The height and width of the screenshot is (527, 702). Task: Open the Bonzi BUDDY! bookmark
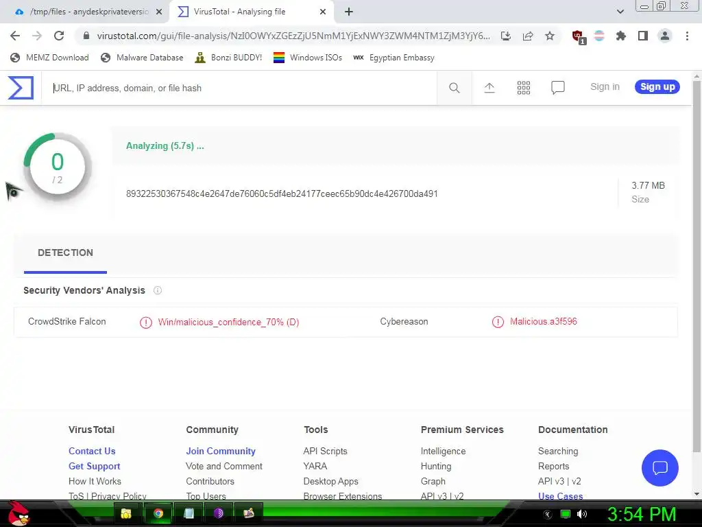[228, 58]
